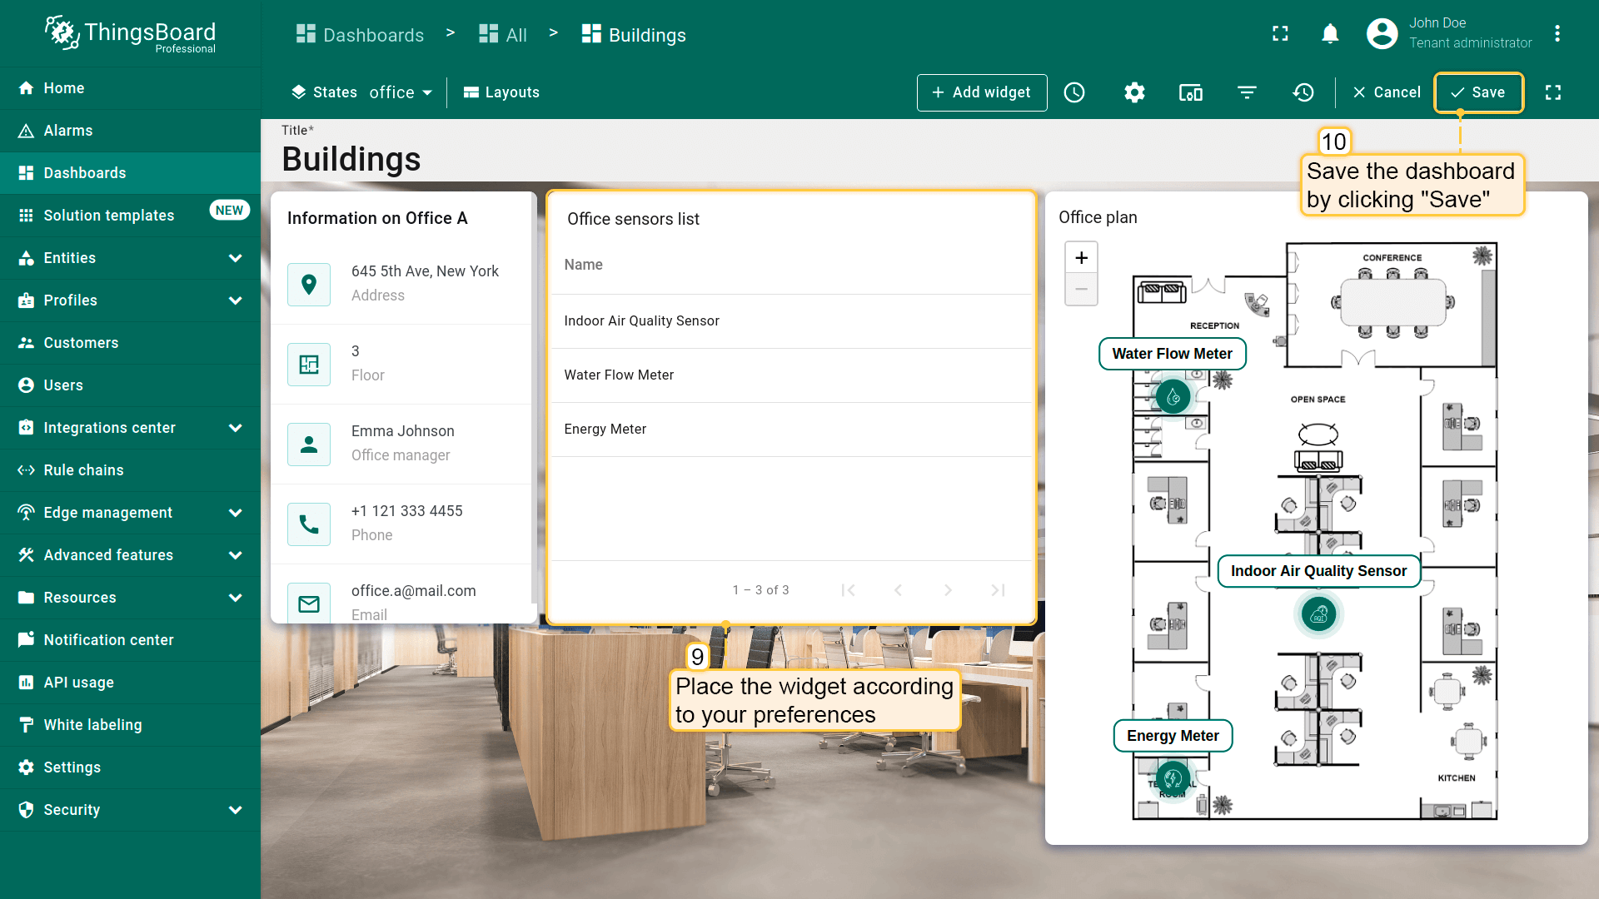The width and height of the screenshot is (1599, 899).
Task: Open the office state dropdown
Action: (401, 92)
